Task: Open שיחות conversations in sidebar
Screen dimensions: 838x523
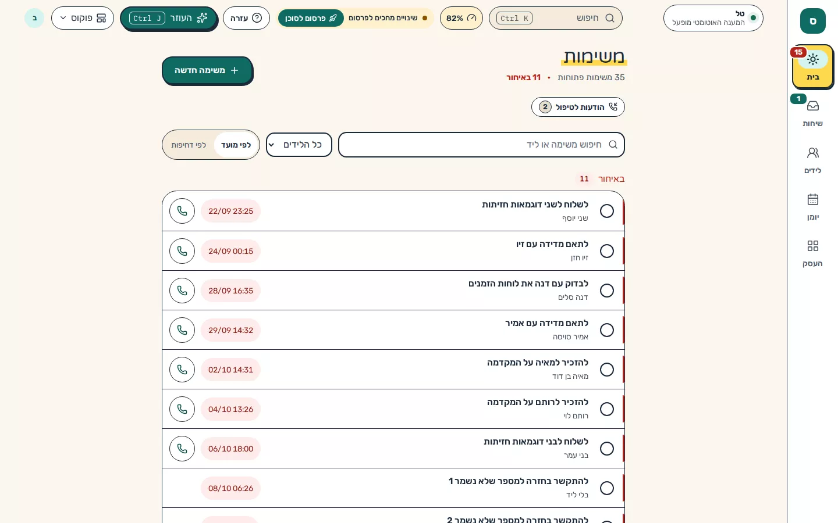Action: pos(812,113)
